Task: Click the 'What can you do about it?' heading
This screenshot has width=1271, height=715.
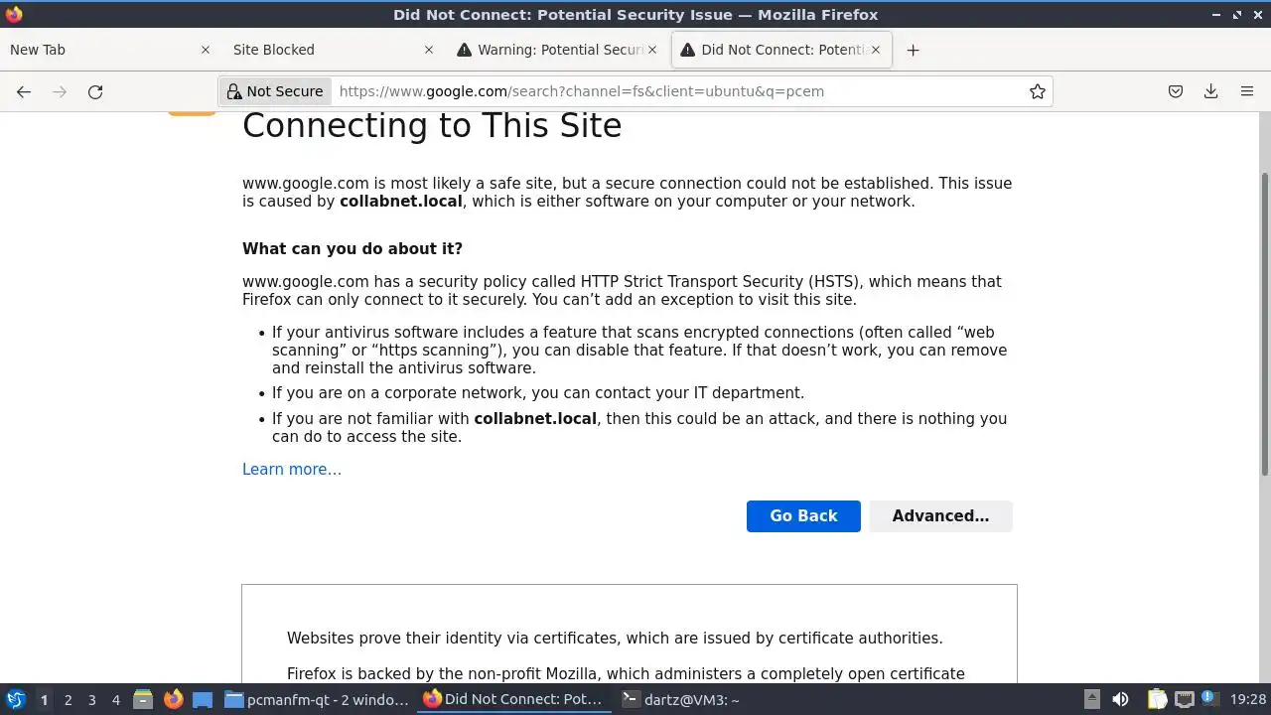Action: [x=353, y=248]
